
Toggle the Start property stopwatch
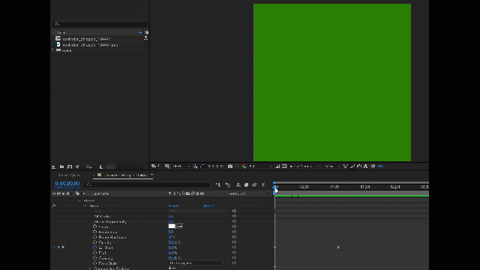pyautogui.click(x=95, y=247)
